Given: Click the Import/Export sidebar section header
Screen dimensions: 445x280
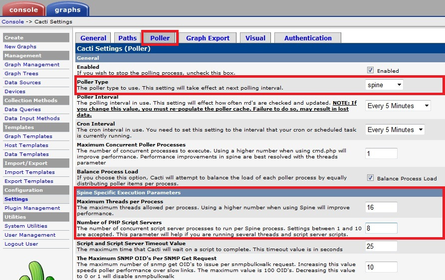Looking at the screenshot, I should tap(36, 163).
